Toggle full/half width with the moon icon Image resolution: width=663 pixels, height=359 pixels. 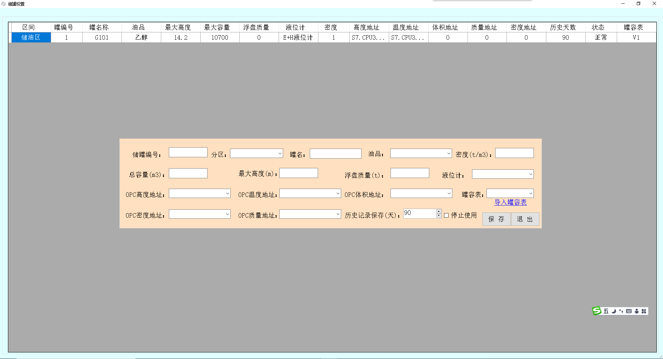[x=614, y=311]
